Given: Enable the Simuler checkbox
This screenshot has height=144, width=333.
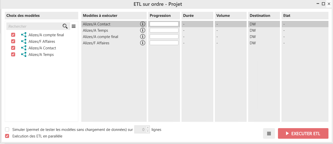Looking at the screenshot, I should [7, 130].
